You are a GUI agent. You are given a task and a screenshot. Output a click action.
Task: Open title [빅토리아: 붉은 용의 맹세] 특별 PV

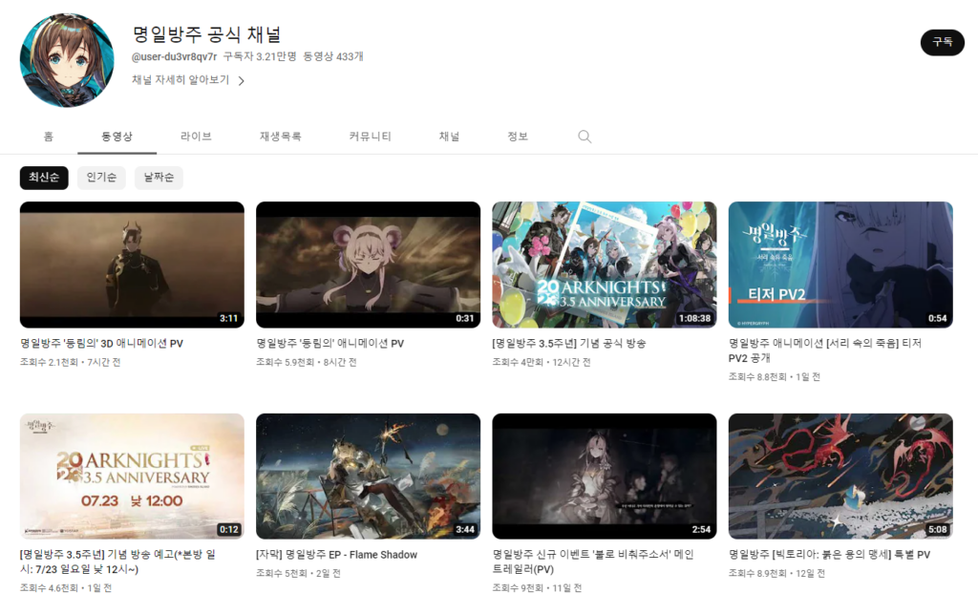(x=830, y=555)
